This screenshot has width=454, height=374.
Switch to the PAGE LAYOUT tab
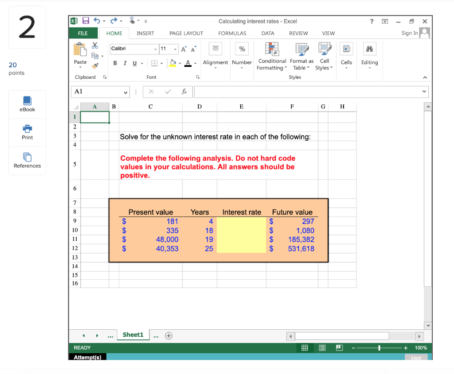[x=186, y=33]
